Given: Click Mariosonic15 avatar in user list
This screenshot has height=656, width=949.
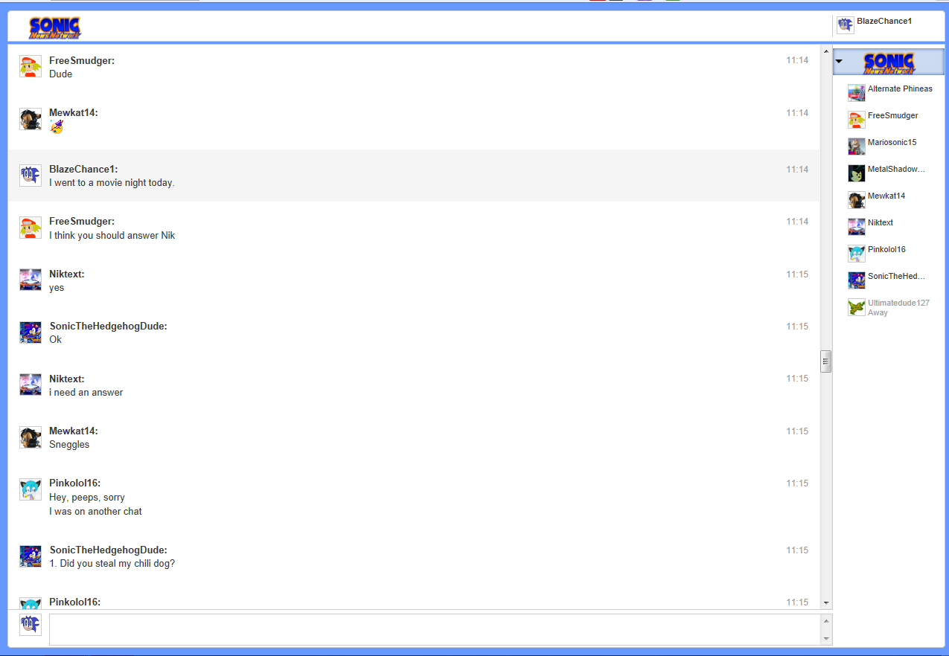Looking at the screenshot, I should (856, 147).
